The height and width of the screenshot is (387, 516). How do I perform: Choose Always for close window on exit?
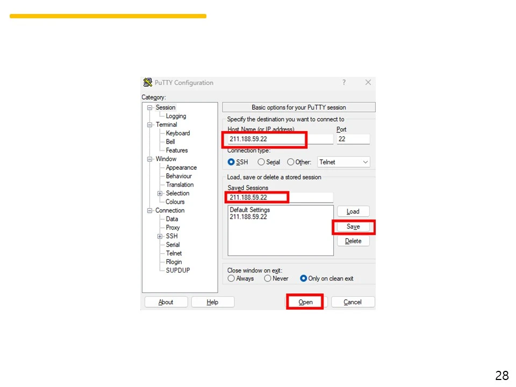click(231, 278)
